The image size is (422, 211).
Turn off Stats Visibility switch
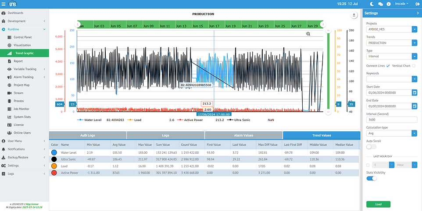click(x=371, y=178)
